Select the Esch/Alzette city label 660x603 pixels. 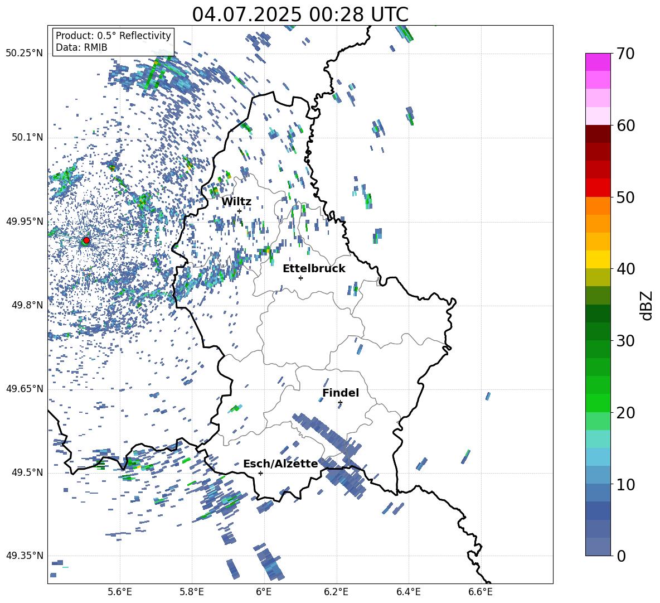[x=280, y=464]
